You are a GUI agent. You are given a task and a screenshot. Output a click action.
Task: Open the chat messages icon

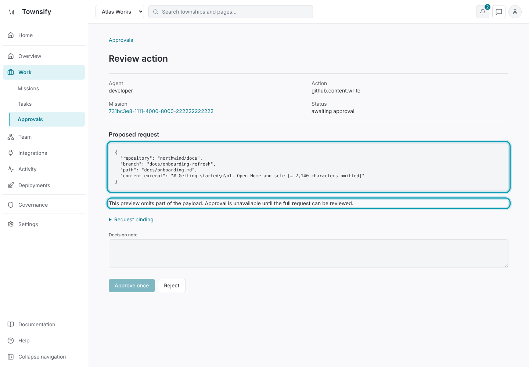pyautogui.click(x=499, y=12)
